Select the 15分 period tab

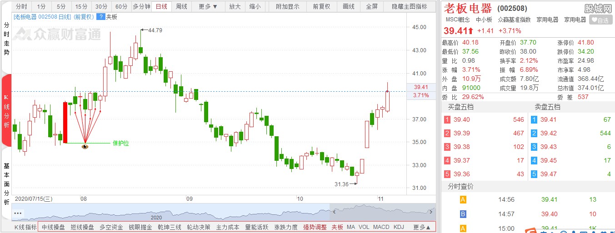pos(81,6)
